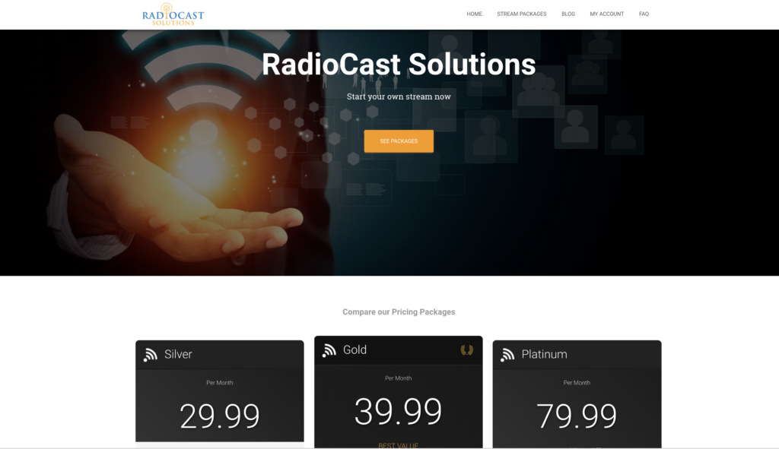This screenshot has height=449, width=779.
Task: Click 'Per Month' label in Silver card
Action: [x=220, y=382]
